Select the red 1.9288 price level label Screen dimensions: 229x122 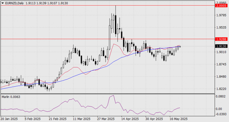click(221, 39)
